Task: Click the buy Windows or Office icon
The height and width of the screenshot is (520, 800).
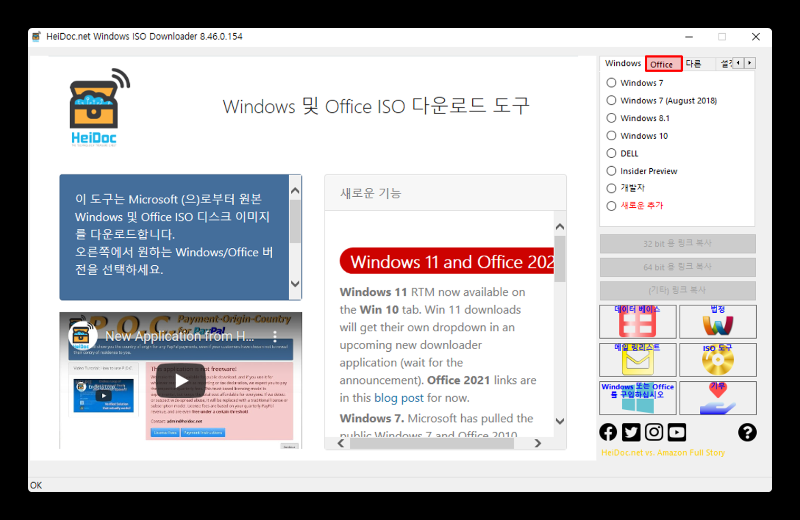Action: [637, 398]
